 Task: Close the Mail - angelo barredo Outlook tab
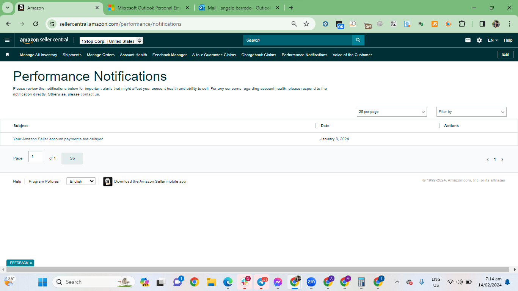278,8
